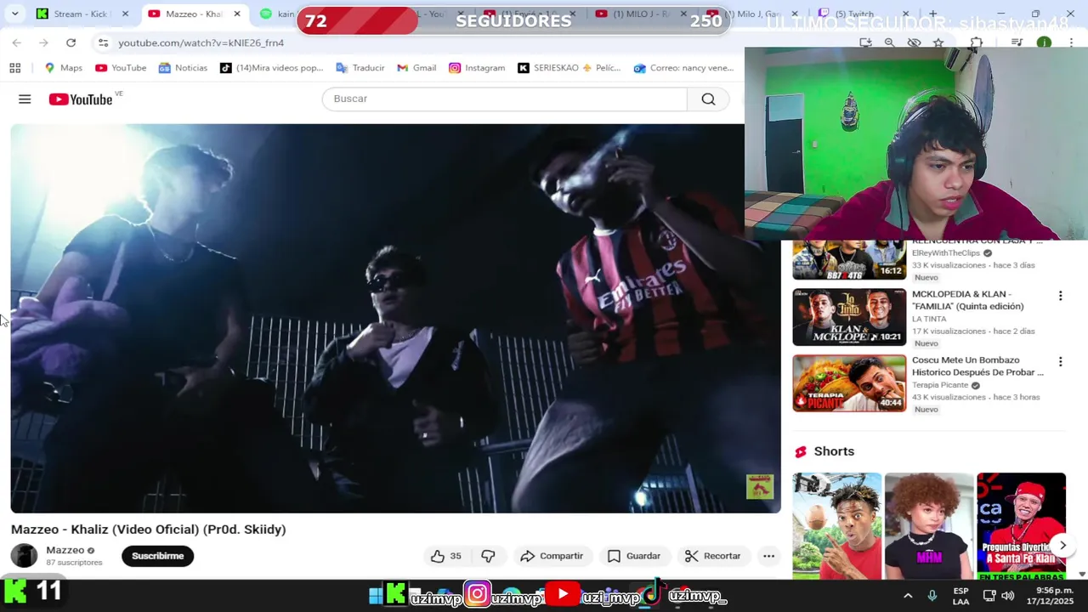Image resolution: width=1088 pixels, height=612 pixels.
Task: Open ESP LAA language switcher
Action: point(960,596)
